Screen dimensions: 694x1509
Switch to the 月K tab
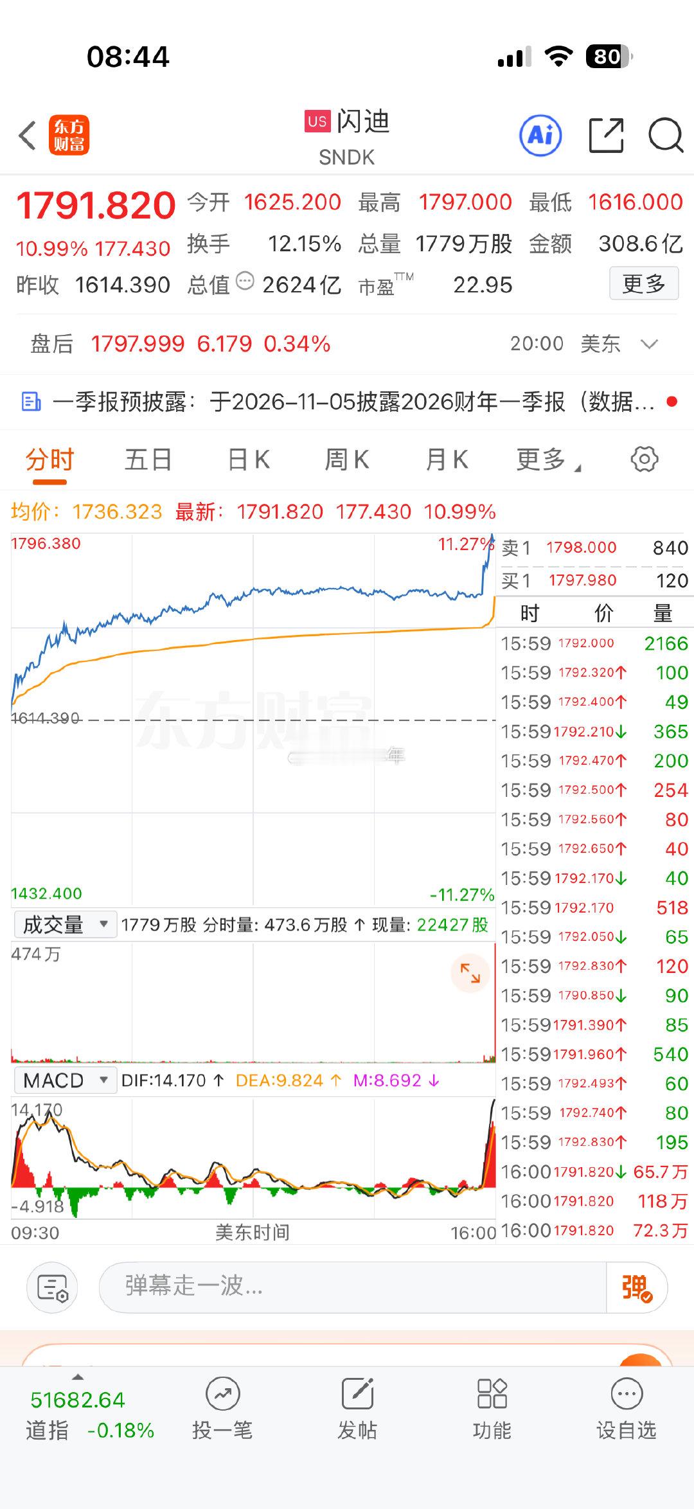click(447, 460)
